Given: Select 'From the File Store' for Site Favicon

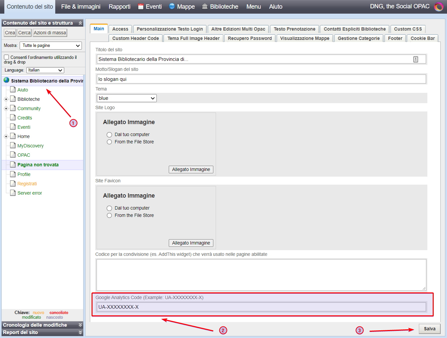Looking at the screenshot, I should [109, 216].
